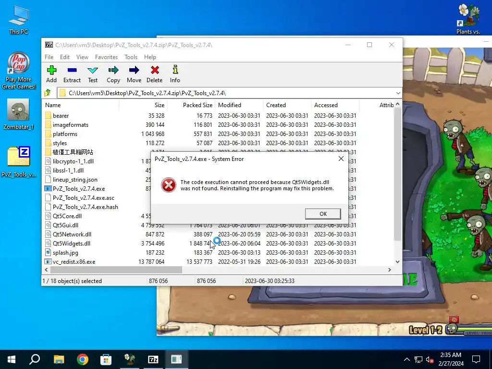492x369 pixels.
Task: Switch to 7-Zip taskbar icon
Action: click(153, 359)
